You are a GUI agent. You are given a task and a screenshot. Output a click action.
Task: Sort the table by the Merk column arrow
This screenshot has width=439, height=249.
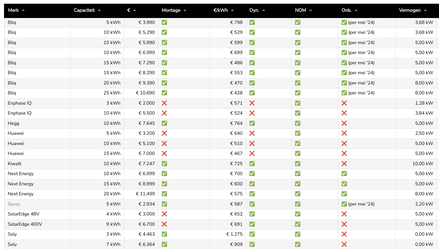coord(23,10)
